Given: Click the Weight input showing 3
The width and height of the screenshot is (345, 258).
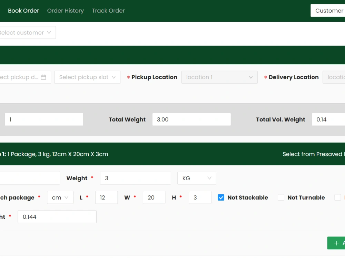Looking at the screenshot, I should pyautogui.click(x=136, y=178).
